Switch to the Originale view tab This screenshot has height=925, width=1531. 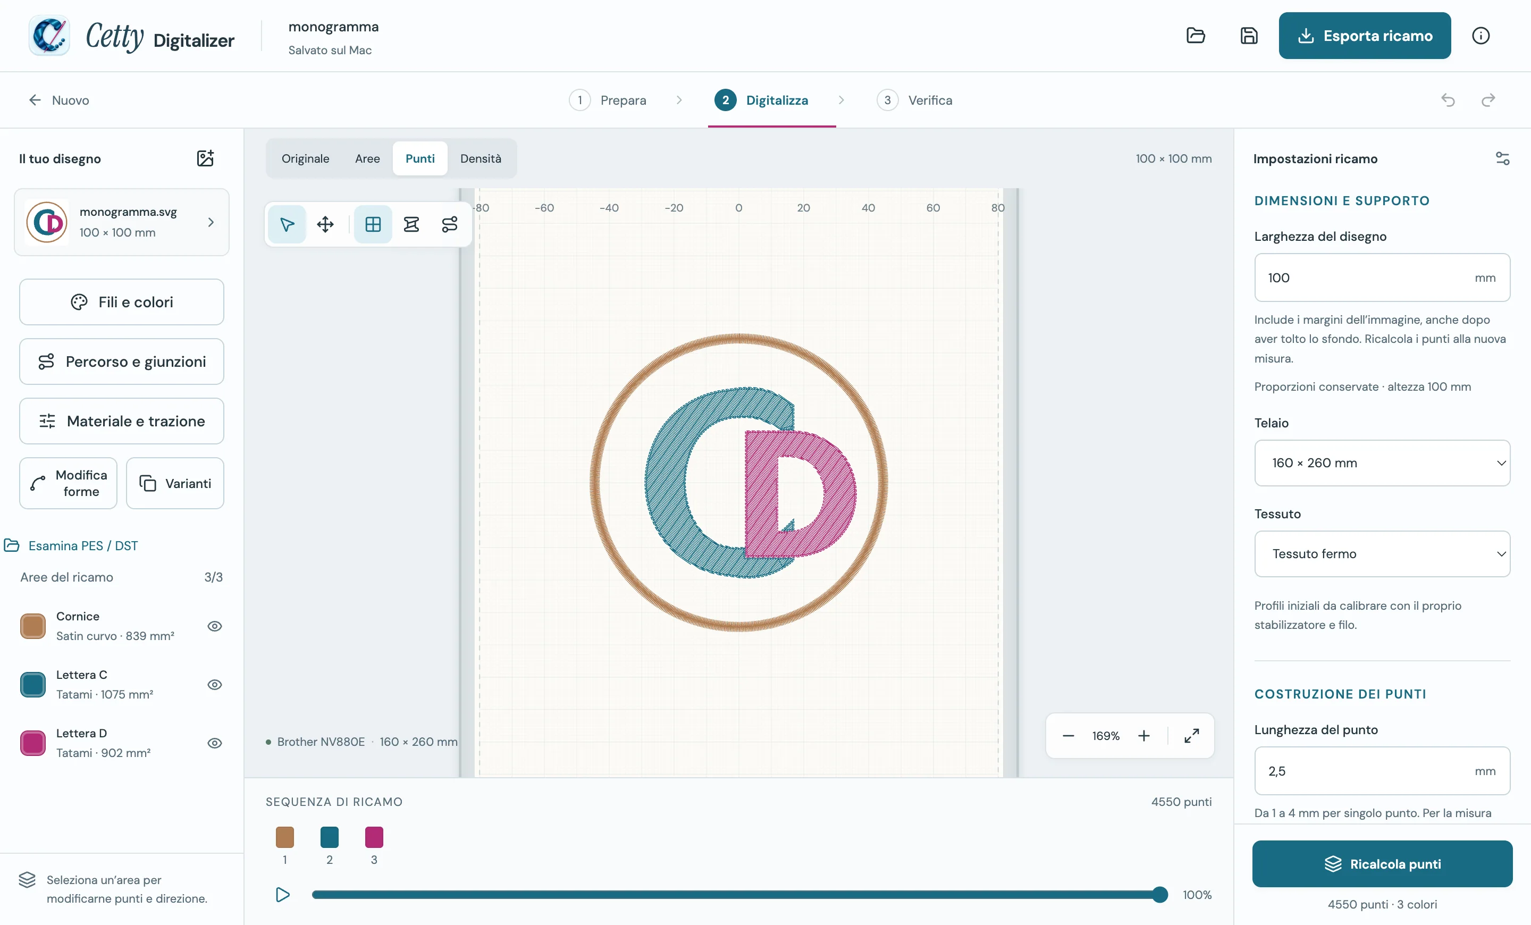pos(305,158)
